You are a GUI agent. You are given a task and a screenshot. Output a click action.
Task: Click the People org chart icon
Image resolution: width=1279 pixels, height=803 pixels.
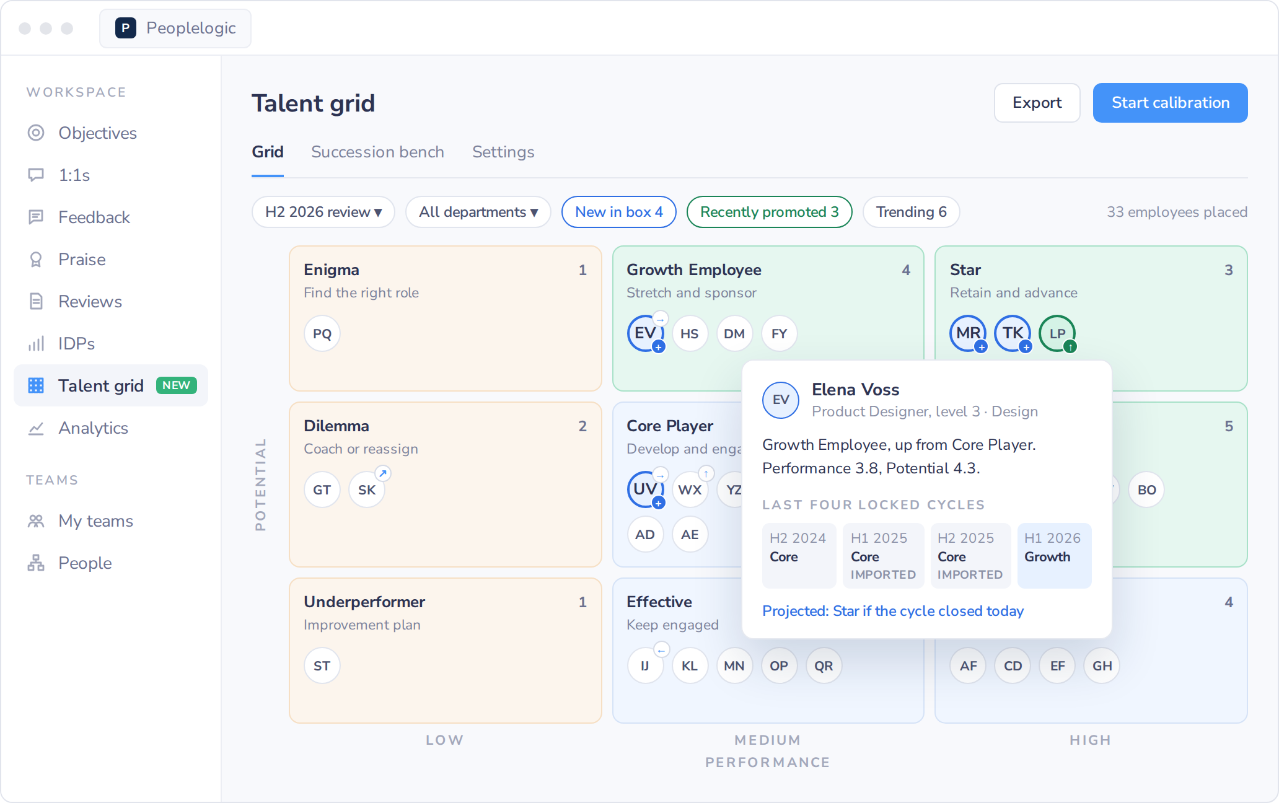[36, 563]
